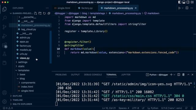196x110 pixels.
Task: Change encoding via UTF-8 status item
Action: tap(135, 108)
